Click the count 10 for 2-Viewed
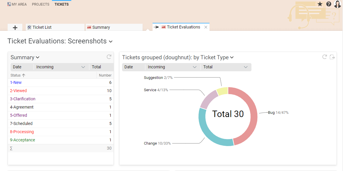 [x=109, y=91]
